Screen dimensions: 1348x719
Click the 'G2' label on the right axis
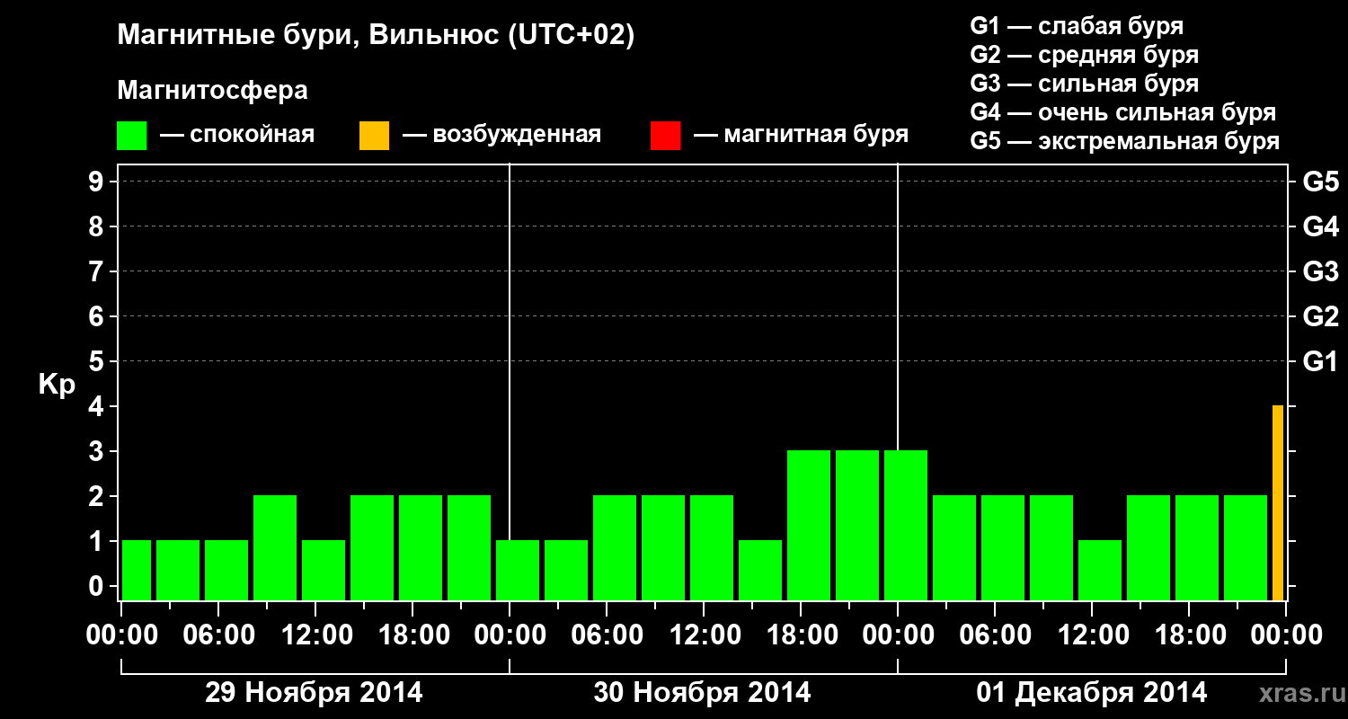1320,316
